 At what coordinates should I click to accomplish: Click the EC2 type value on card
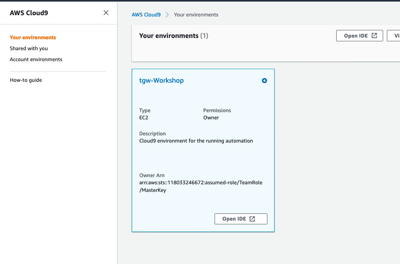[144, 118]
